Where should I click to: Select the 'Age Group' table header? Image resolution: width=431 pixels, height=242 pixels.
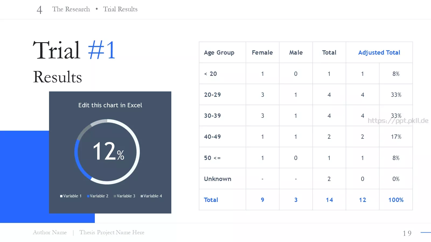[x=219, y=53]
